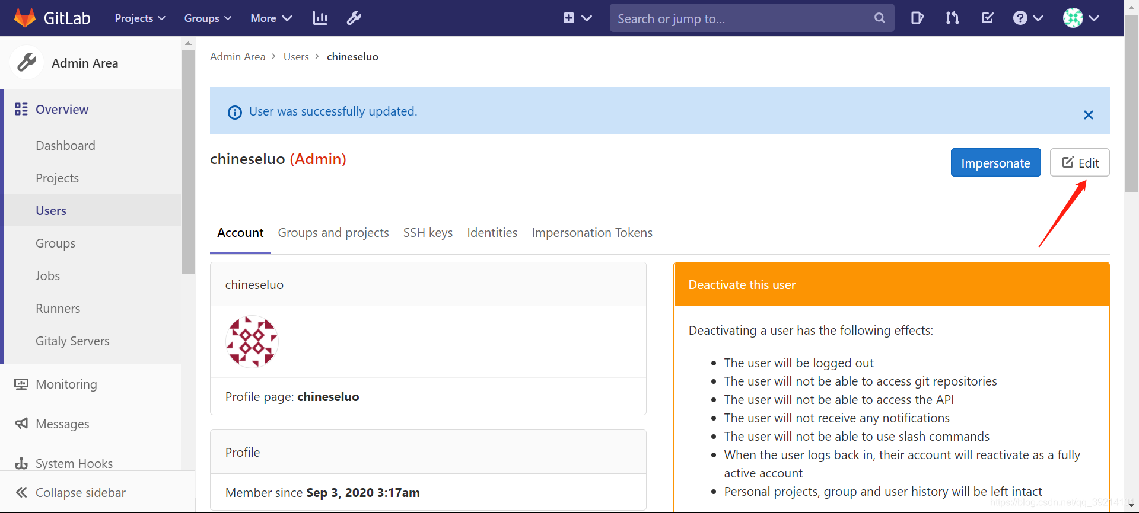Image resolution: width=1139 pixels, height=513 pixels.
Task: Switch to the SSH keys tab
Action: [x=428, y=233]
